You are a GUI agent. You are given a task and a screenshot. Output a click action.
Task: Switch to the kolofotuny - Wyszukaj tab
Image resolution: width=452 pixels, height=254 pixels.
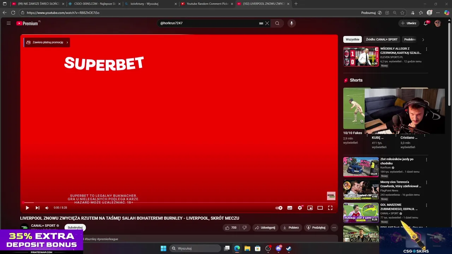(151, 4)
